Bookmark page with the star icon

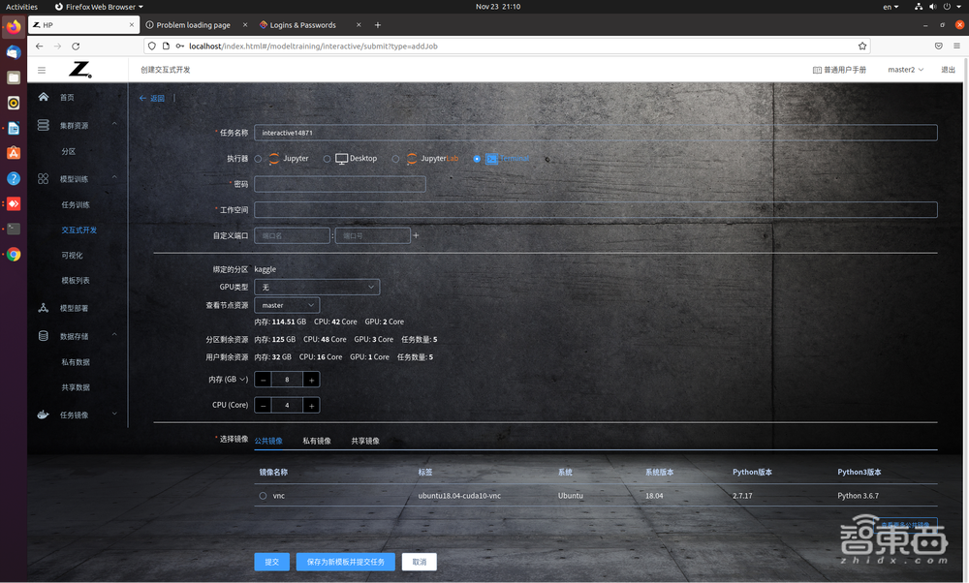coord(862,46)
